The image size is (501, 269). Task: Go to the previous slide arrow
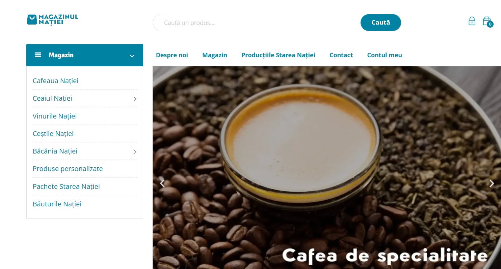[162, 183]
